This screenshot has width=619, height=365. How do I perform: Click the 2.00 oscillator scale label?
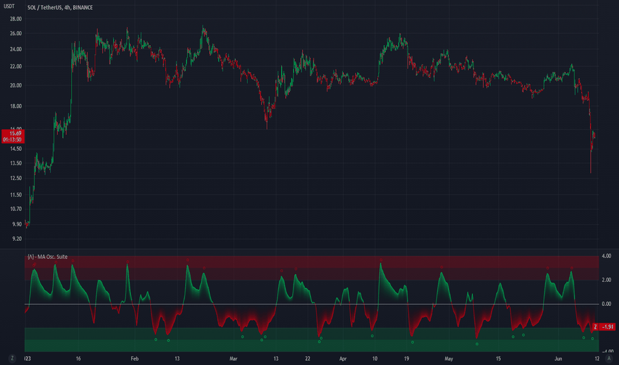pyautogui.click(x=606, y=280)
